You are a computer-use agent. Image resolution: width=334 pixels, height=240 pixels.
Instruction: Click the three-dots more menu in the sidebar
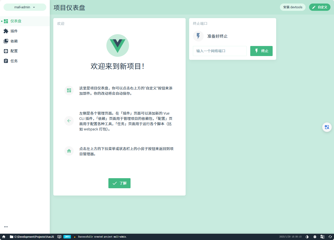click(x=6, y=227)
